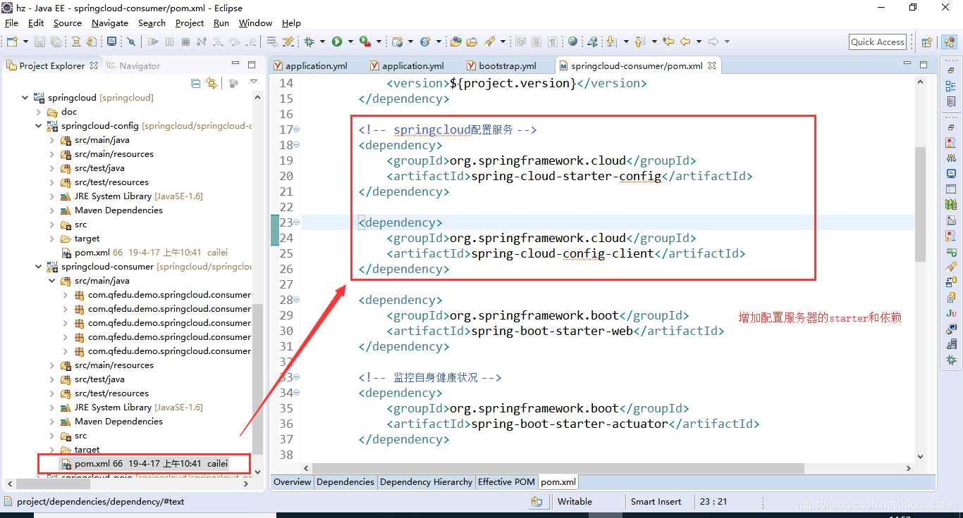Click the Writable status bar entry
This screenshot has height=518, width=963.
click(575, 502)
